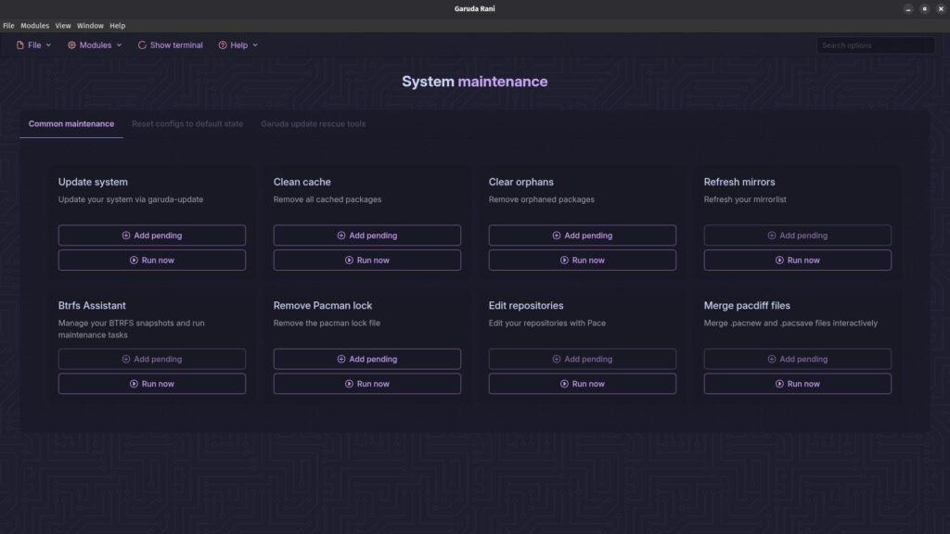
Task: Click Show terminal toolbar button label
Action: 176,45
